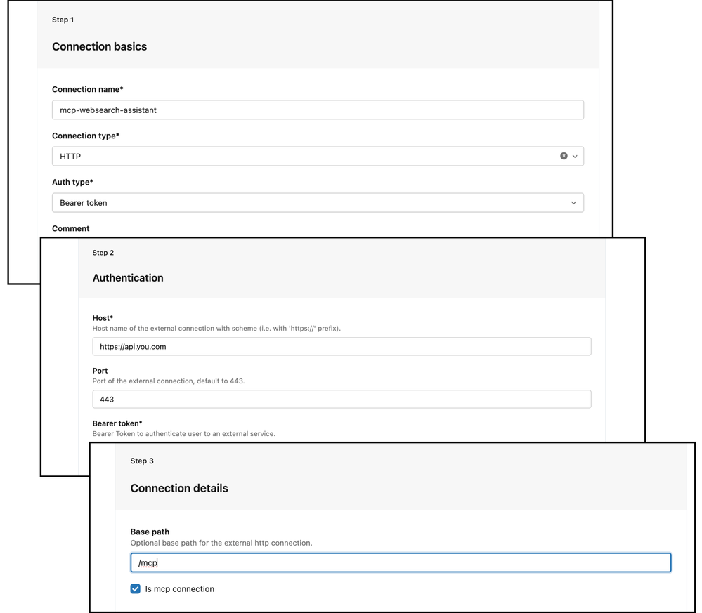Click the Connection basics heading
This screenshot has height=613, width=702.
point(99,47)
